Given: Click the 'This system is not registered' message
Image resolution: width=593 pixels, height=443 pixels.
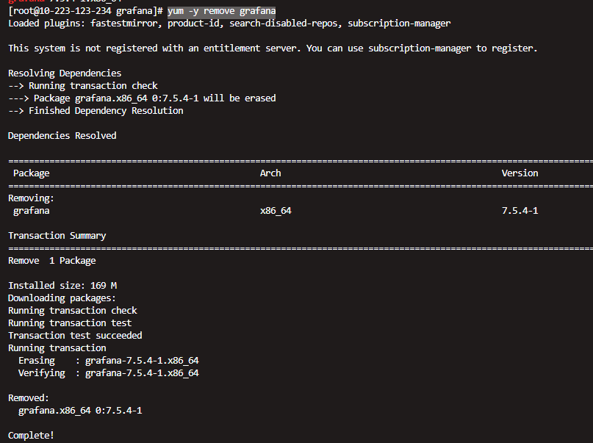Looking at the screenshot, I should (273, 48).
